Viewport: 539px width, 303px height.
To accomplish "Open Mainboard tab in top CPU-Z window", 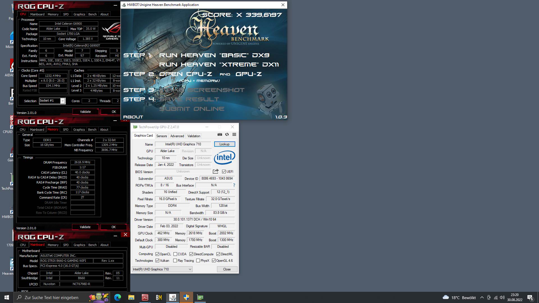I will (37, 14).
